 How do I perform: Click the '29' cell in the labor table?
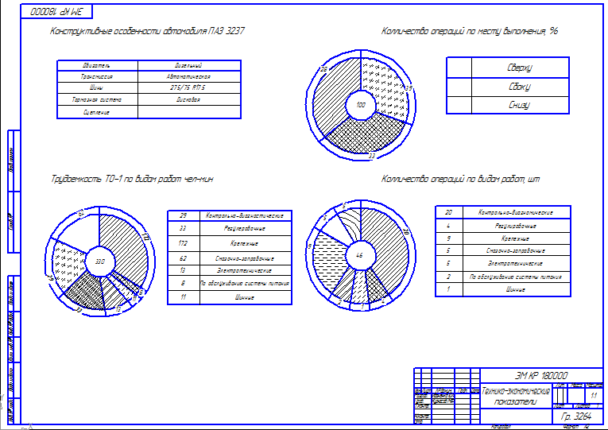(x=184, y=215)
